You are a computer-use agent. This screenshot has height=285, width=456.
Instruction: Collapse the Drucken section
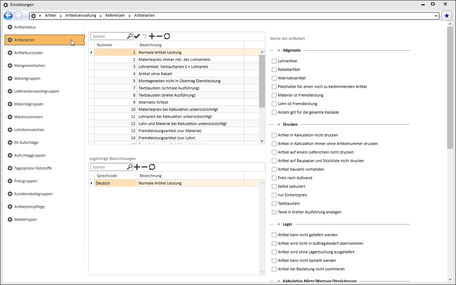point(279,124)
